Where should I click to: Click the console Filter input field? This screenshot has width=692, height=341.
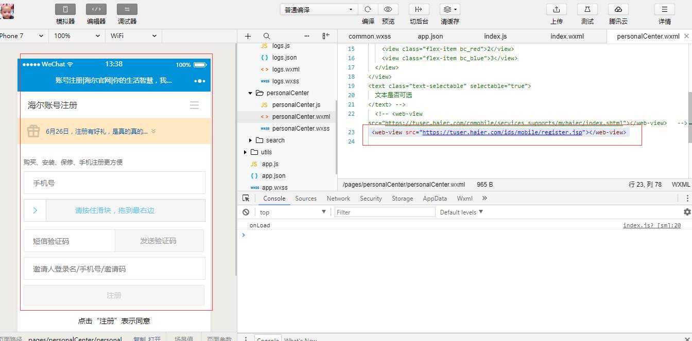point(385,212)
